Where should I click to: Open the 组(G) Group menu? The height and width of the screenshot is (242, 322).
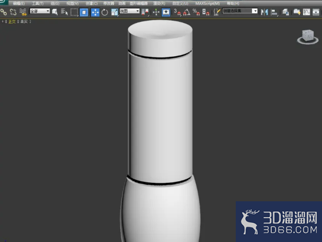coord(55,3)
